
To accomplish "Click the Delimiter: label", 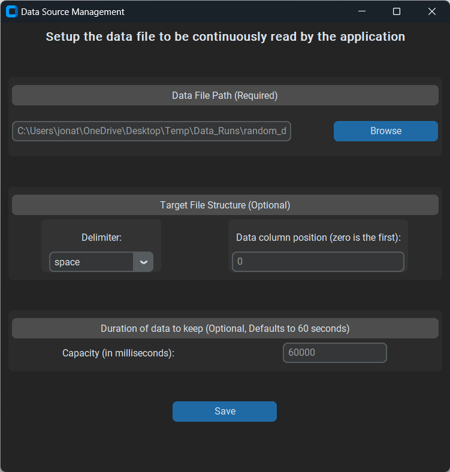I will click(x=101, y=238).
